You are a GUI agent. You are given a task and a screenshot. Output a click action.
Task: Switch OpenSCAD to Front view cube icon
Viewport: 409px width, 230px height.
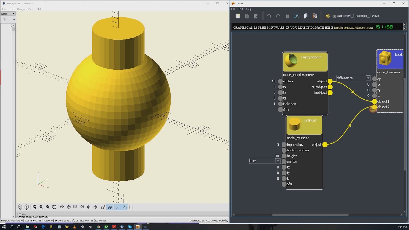[x=89, y=207]
